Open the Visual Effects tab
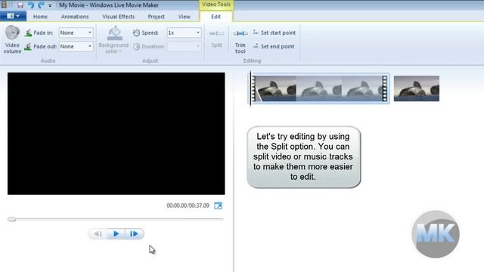 [x=119, y=17]
